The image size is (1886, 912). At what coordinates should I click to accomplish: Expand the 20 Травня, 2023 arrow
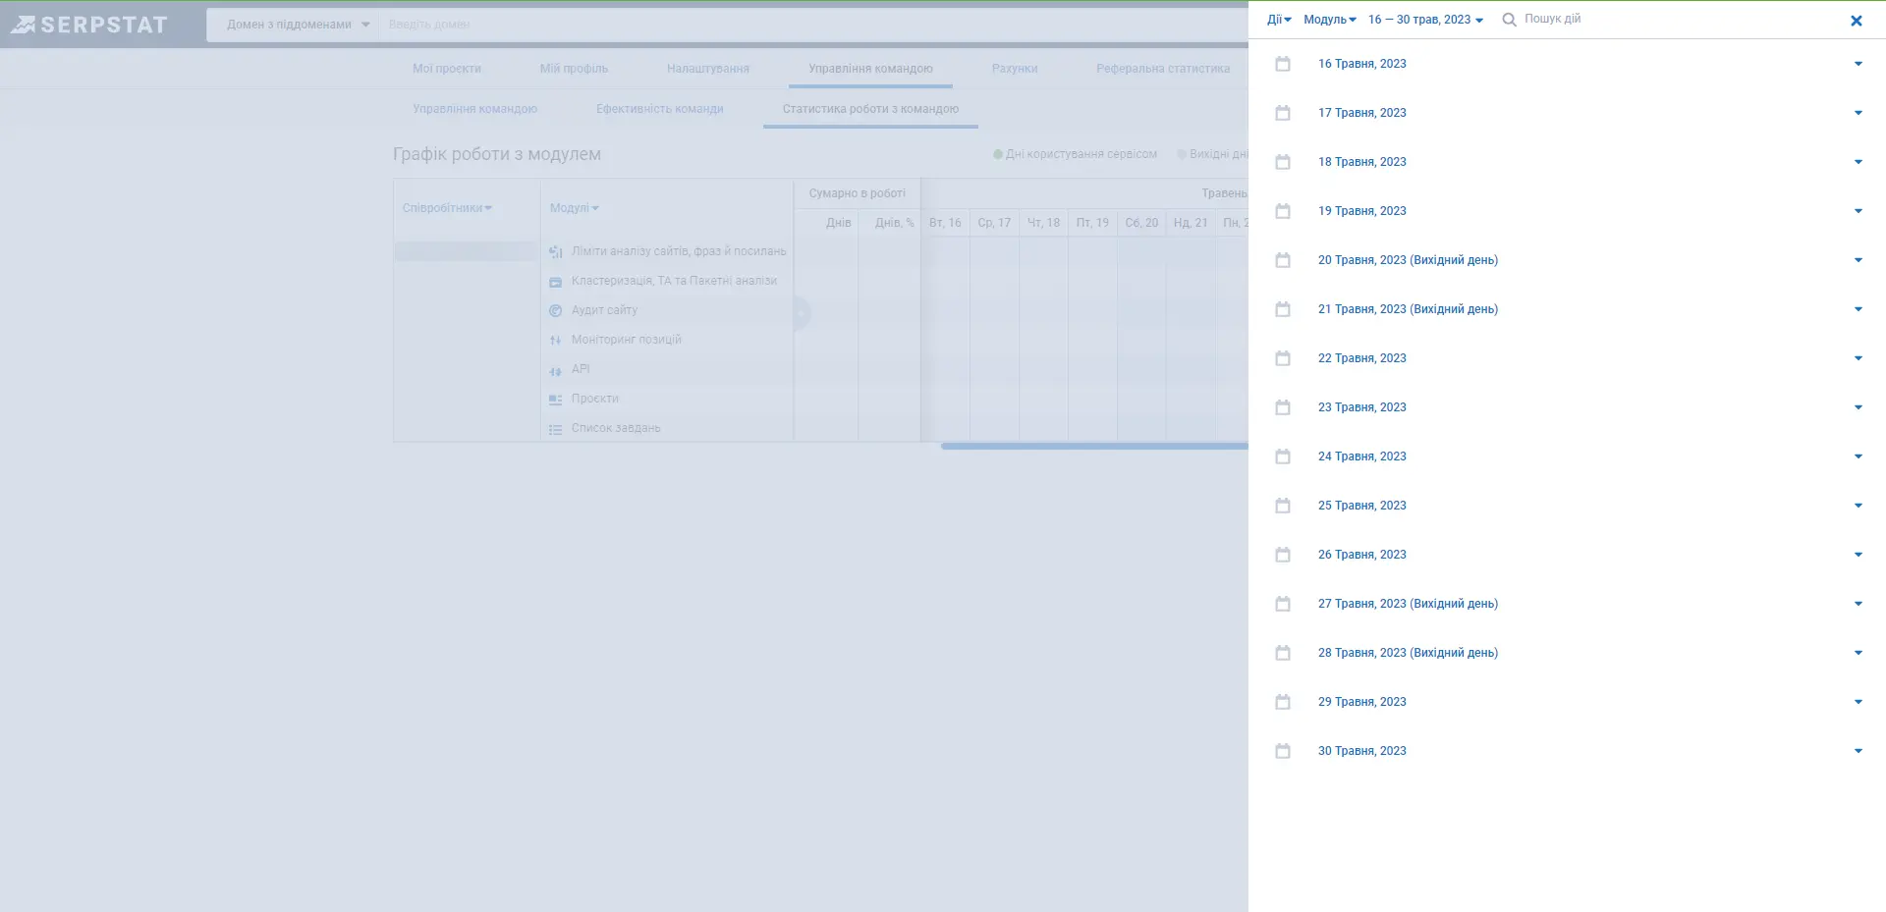(x=1858, y=260)
